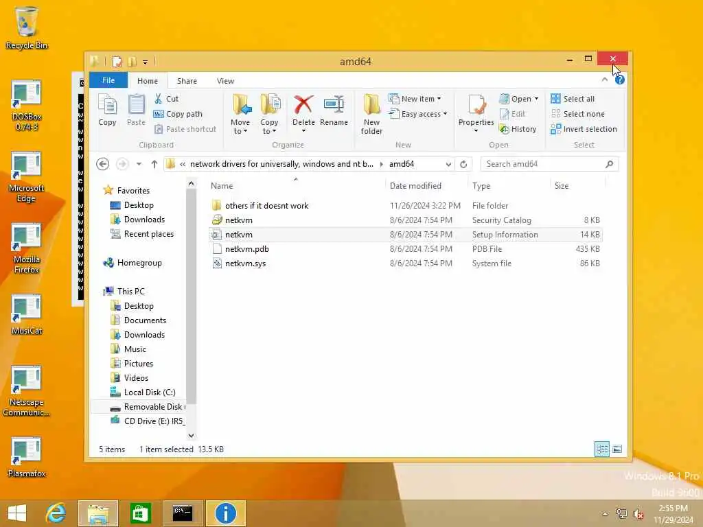This screenshot has height=527, width=703.
Task: Select all items in the folder
Action: (573, 99)
